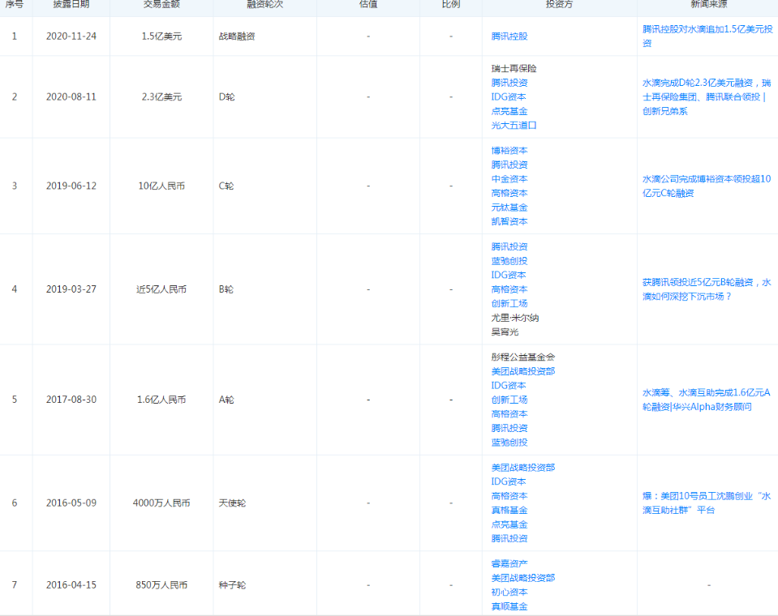Select the C轮 round cell
This screenshot has height=616, width=778.
pos(226,186)
